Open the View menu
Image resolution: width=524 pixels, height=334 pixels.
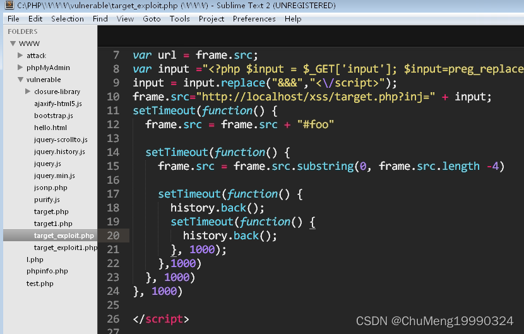125,19
